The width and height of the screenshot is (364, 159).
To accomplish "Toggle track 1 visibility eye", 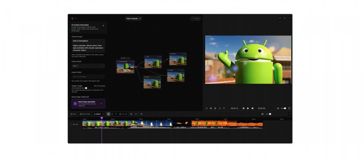I will click(x=74, y=125).
